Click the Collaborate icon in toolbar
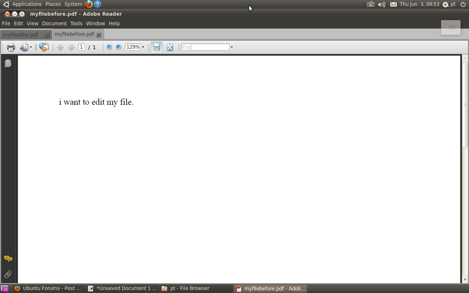The image size is (469, 293). coord(24,47)
